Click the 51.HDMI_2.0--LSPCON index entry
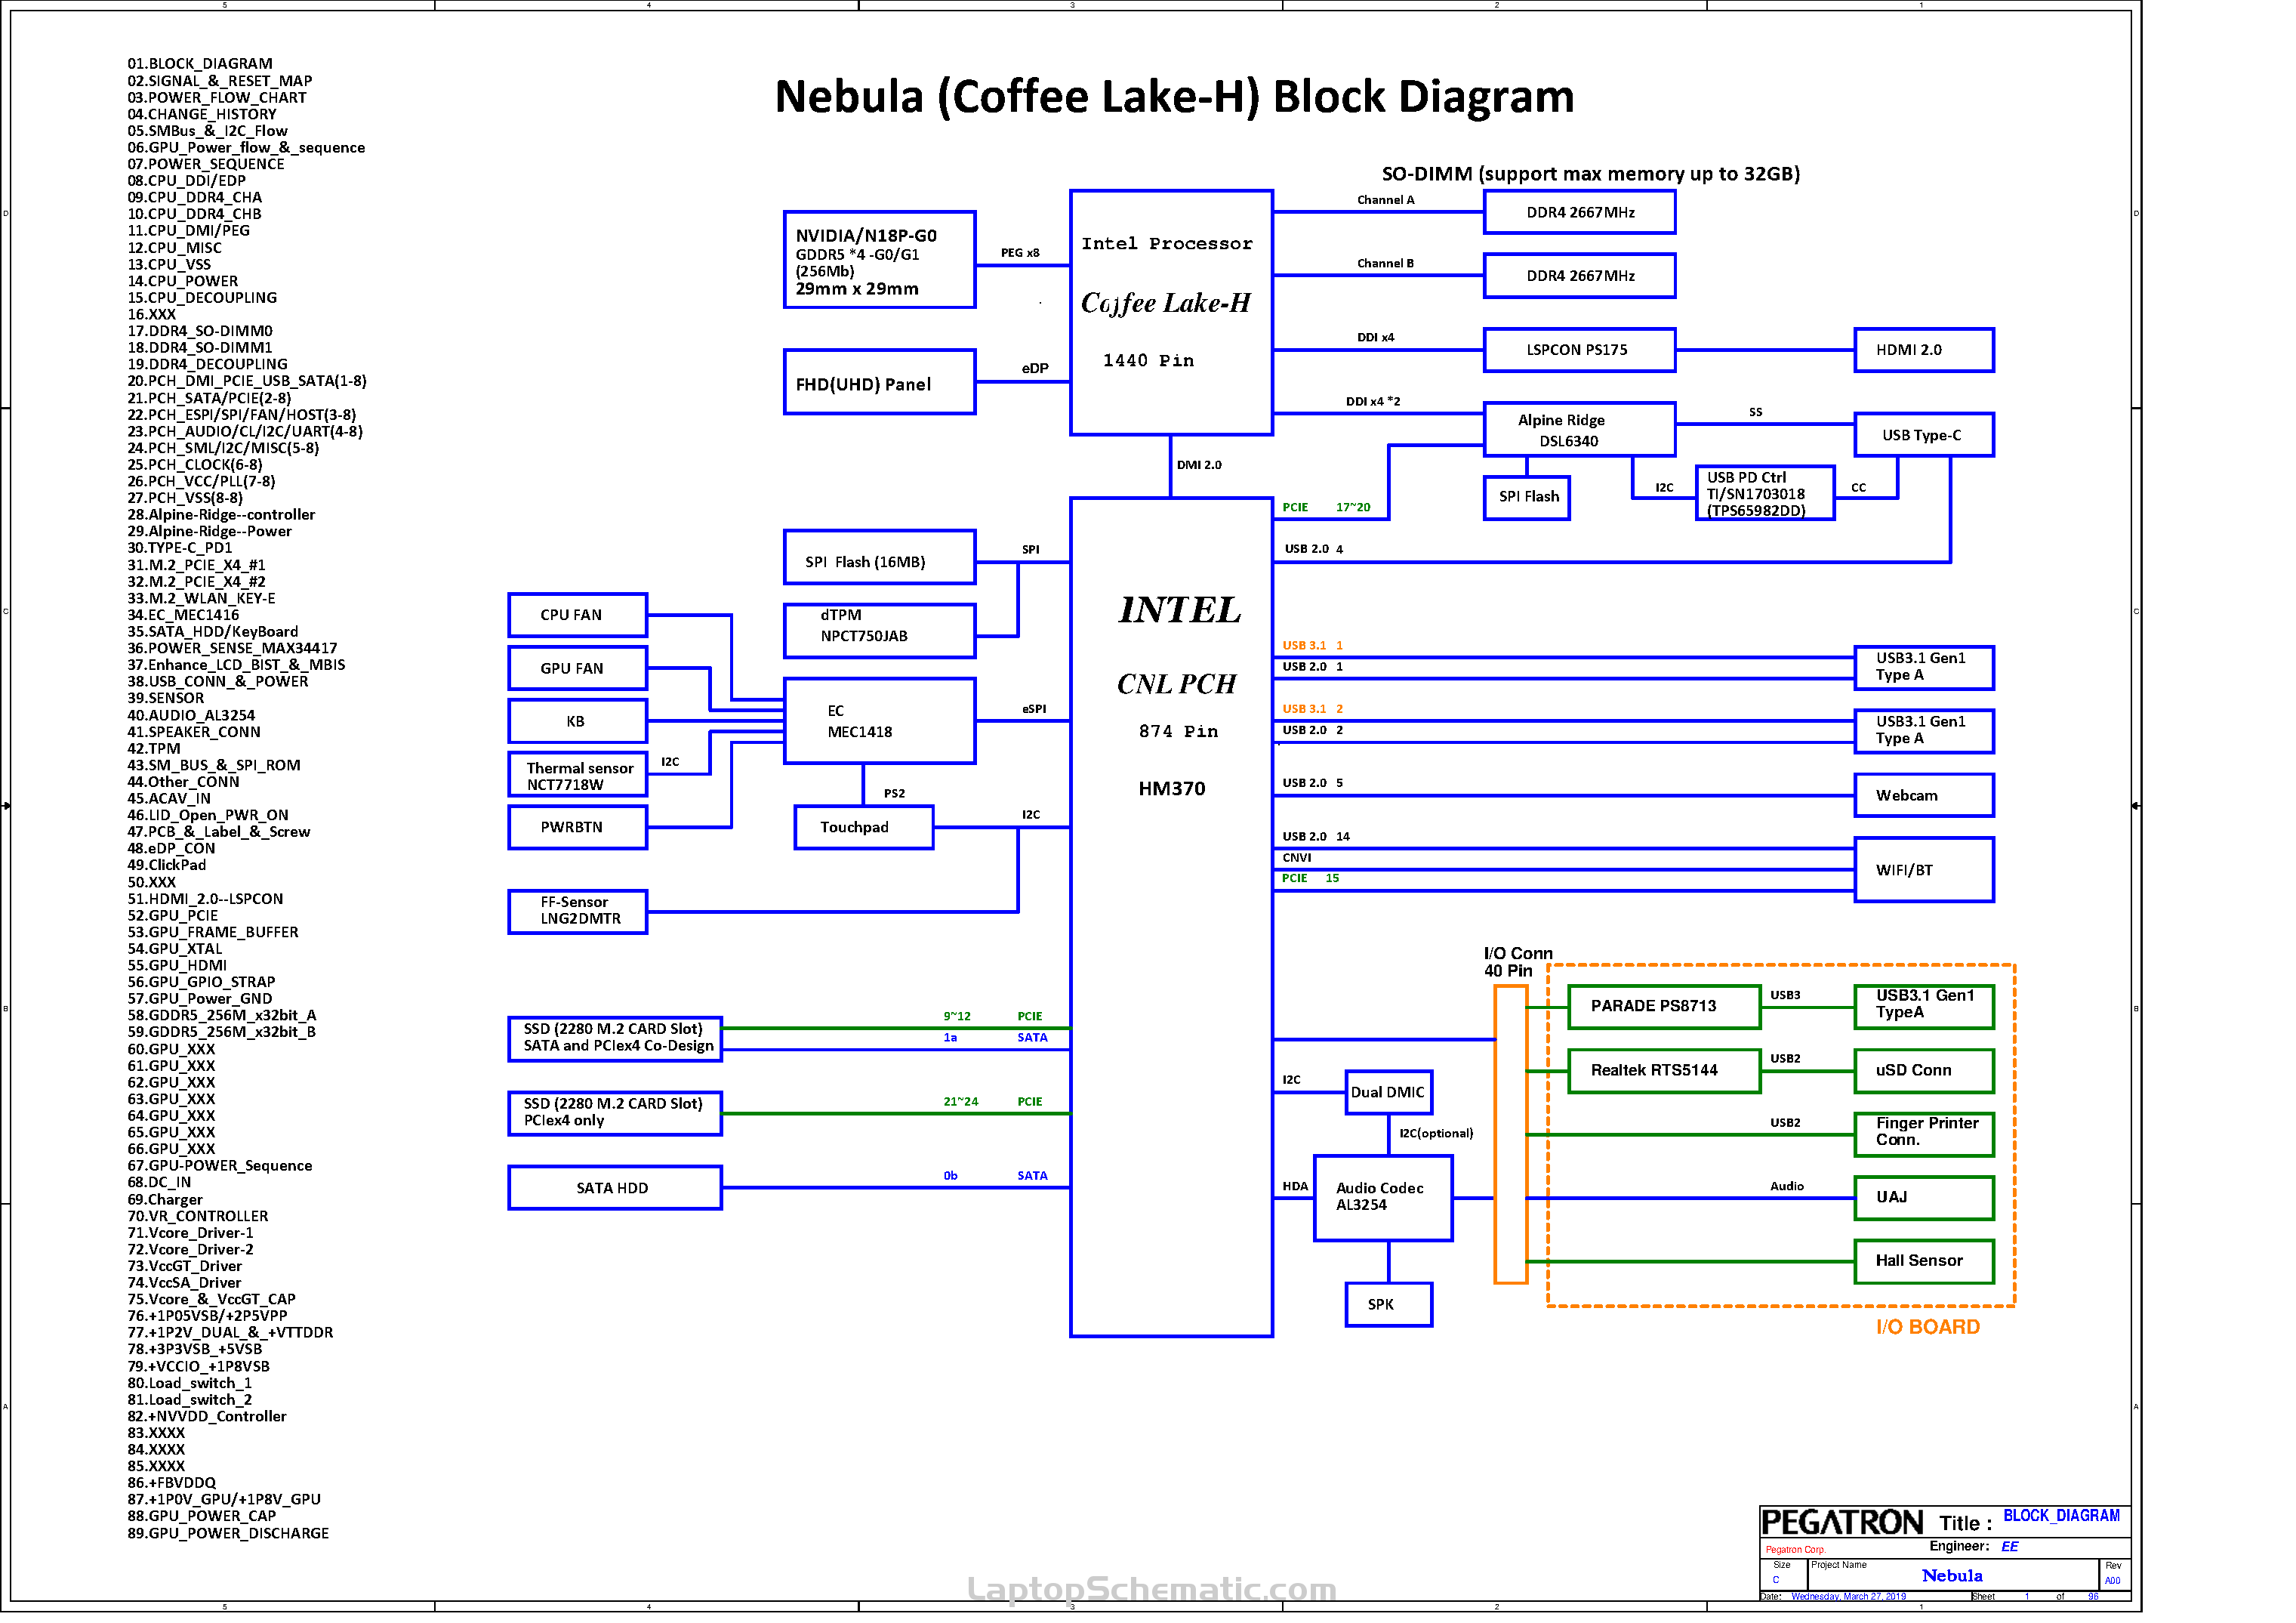The height and width of the screenshot is (1623, 2296). (x=205, y=900)
